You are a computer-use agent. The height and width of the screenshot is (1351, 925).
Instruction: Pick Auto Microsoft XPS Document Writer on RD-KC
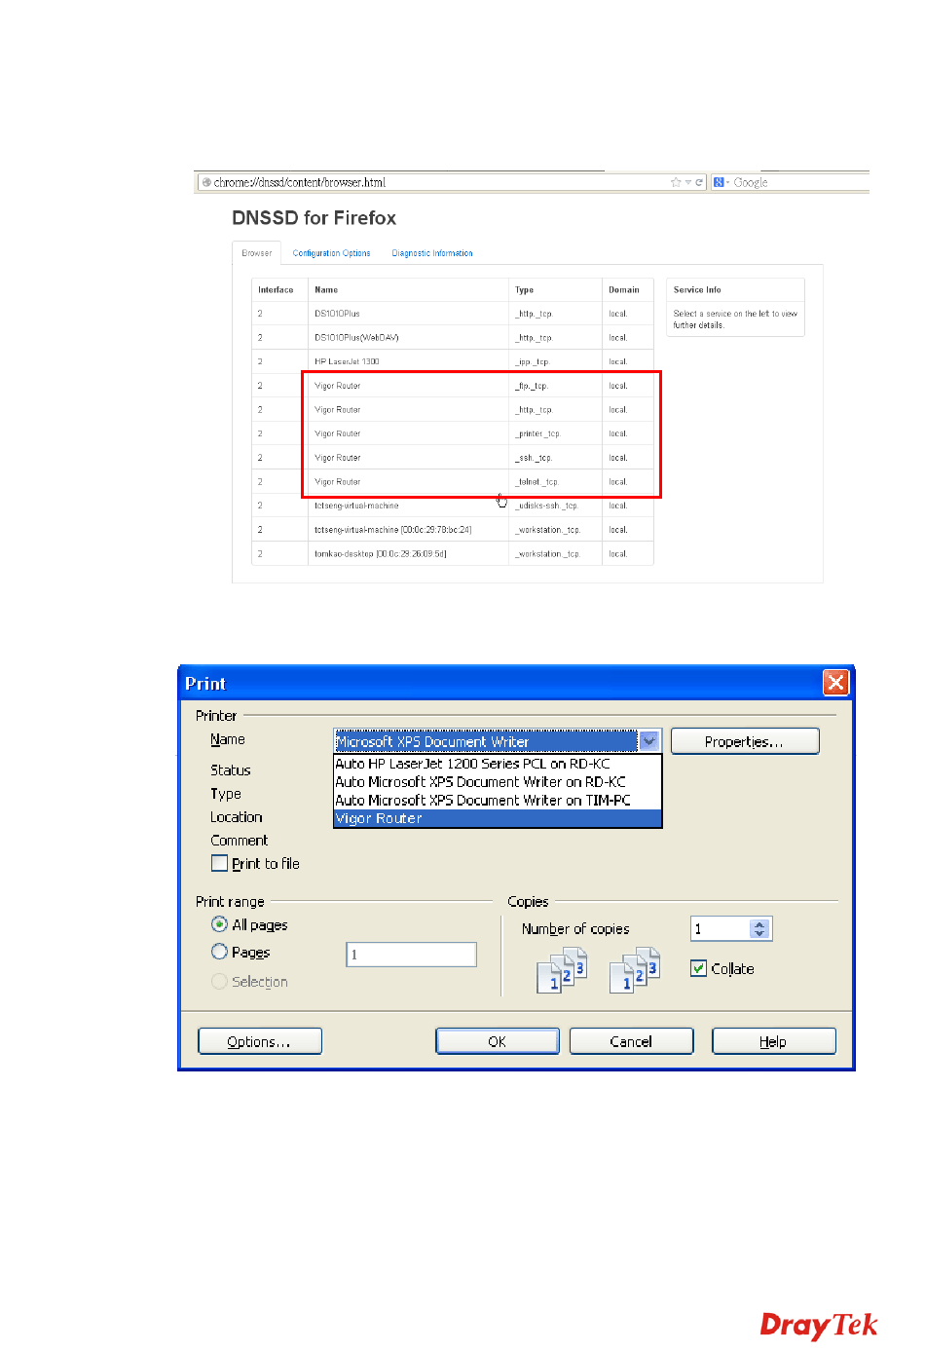(498, 782)
